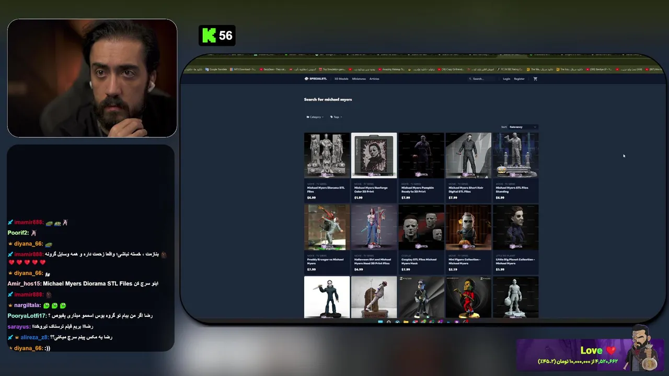Image resolution: width=669 pixels, height=376 pixels.
Task: Click chat username PooryaLotfi17
Action: (27, 316)
